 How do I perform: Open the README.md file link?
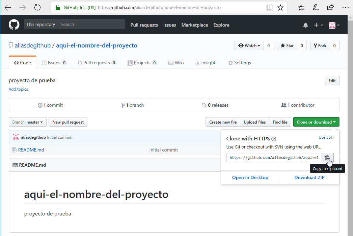click(31, 150)
